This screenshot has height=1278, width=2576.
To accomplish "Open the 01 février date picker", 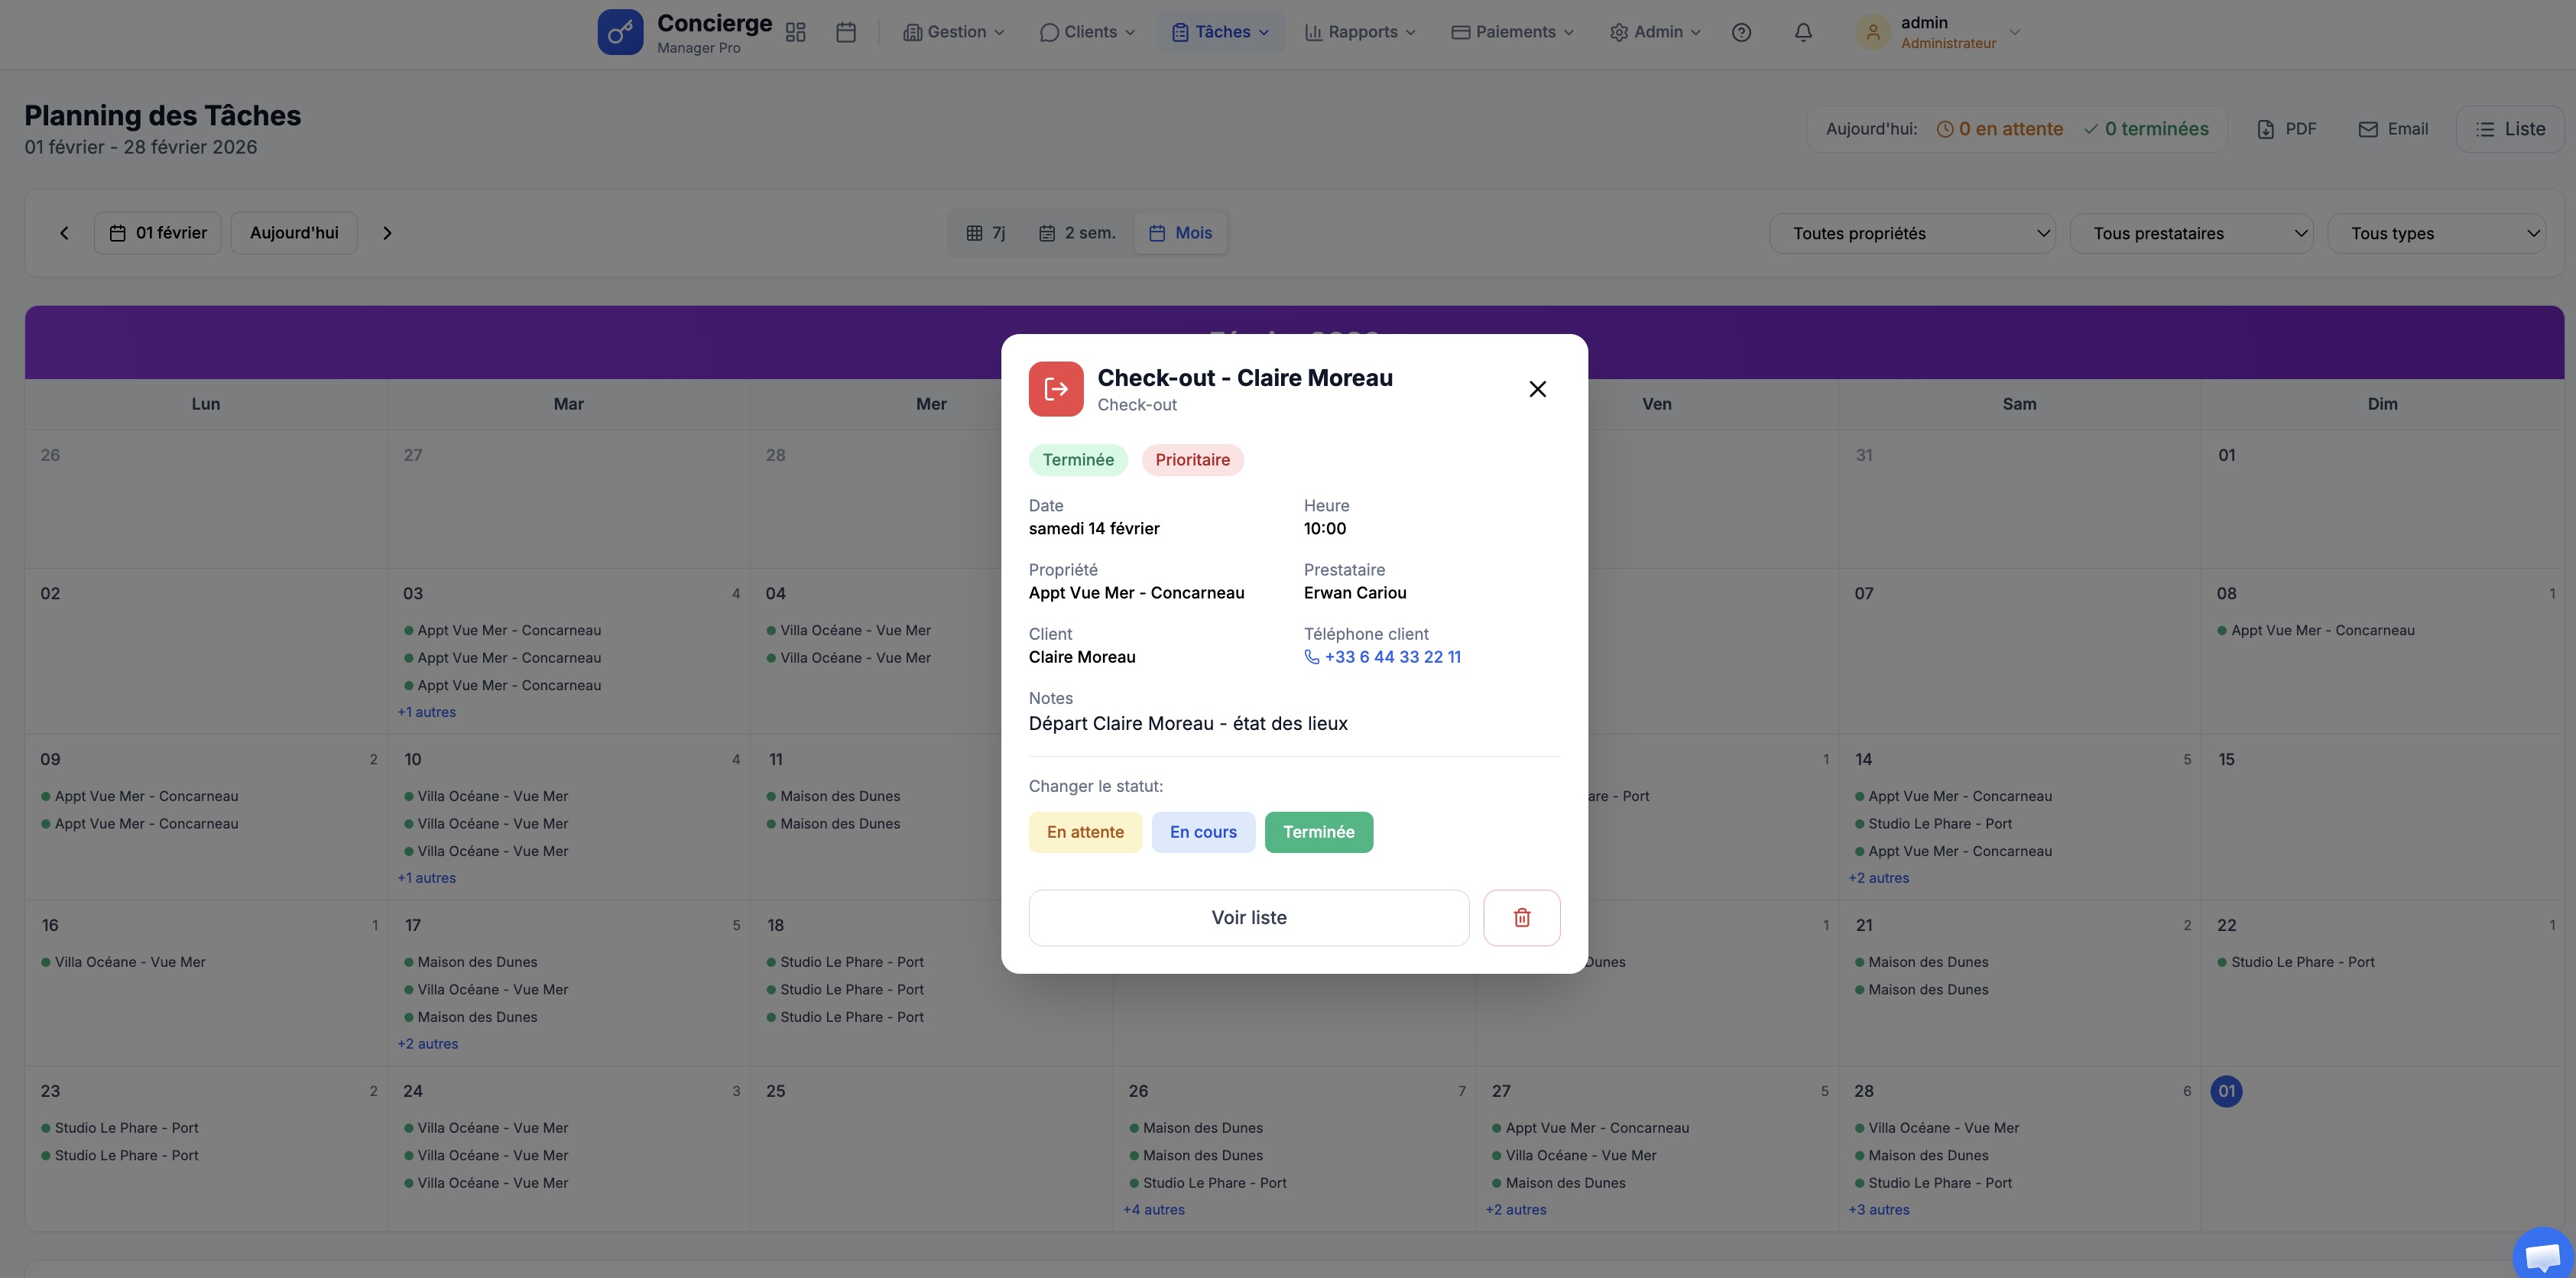I will coord(158,233).
